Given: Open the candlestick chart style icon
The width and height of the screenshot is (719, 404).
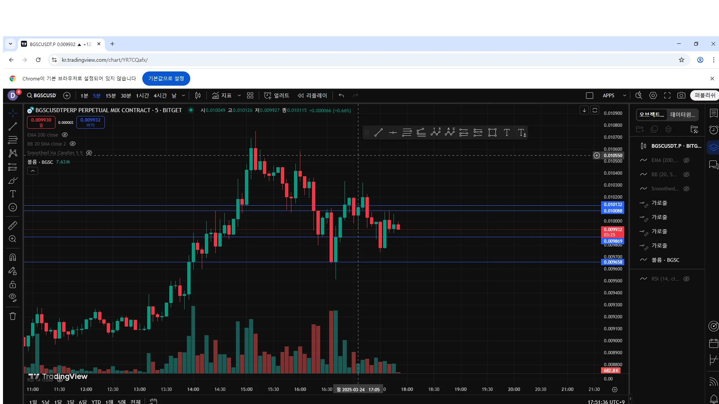Looking at the screenshot, I should click(198, 95).
